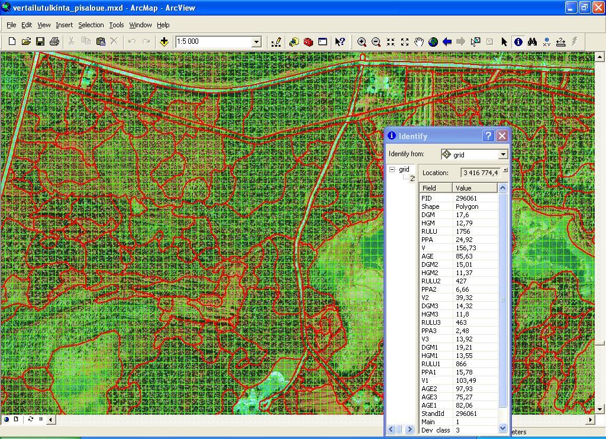Screen dimensions: 606x439
Task: Print the map
Action: 54,42
